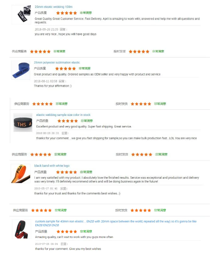Click product quality stars for black band review
The width and height of the screenshot is (220, 254).
(66, 172)
